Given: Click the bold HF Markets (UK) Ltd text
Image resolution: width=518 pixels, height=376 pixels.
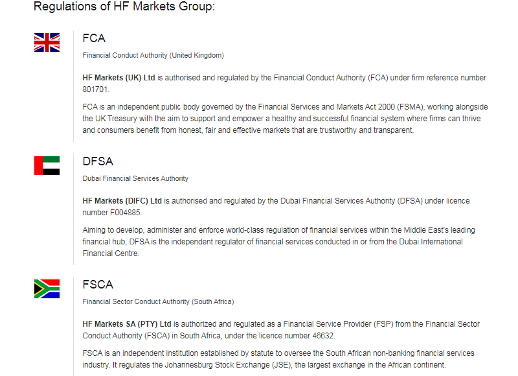Looking at the screenshot, I should (x=118, y=78).
